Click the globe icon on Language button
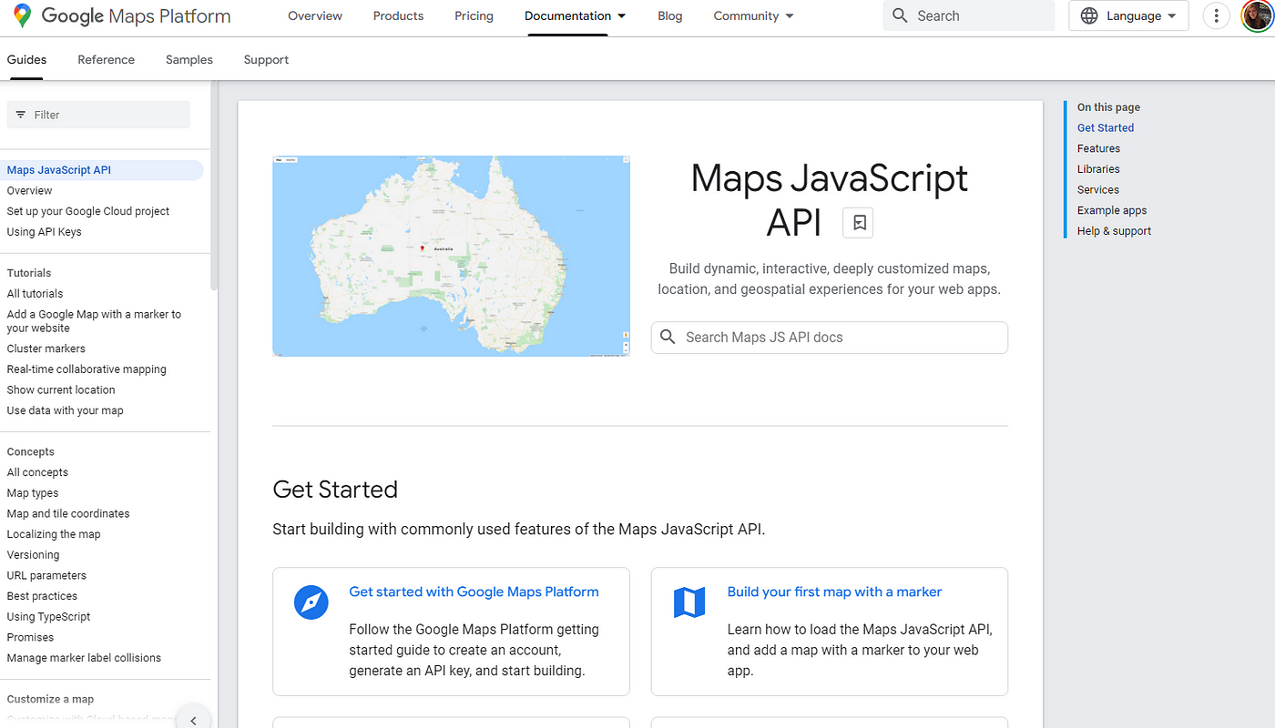1275x728 pixels. 1089,15
